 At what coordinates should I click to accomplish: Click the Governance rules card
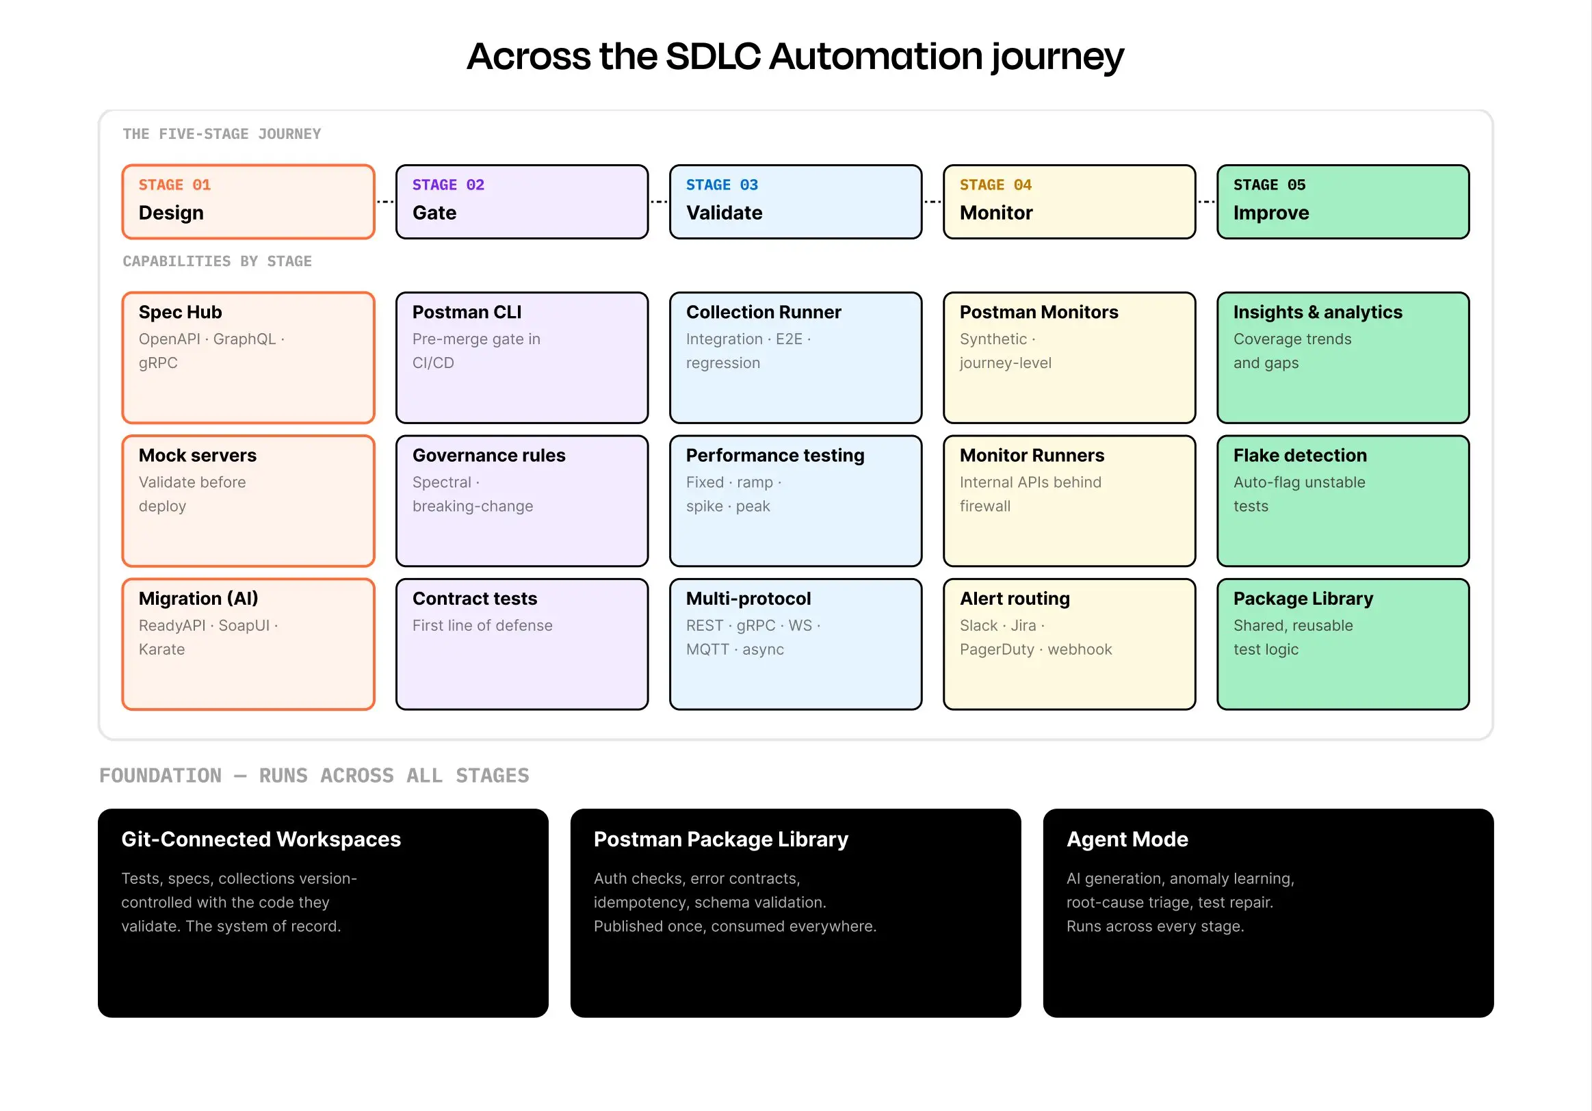(x=522, y=501)
